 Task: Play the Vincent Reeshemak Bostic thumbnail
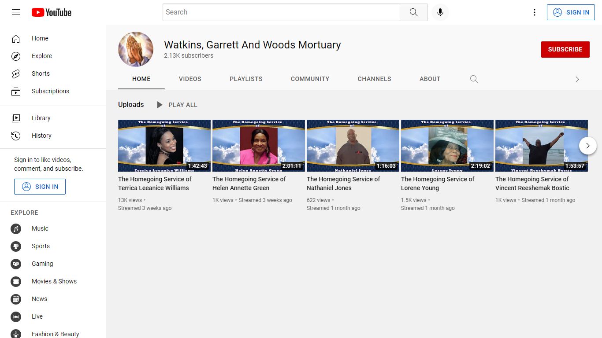click(542, 146)
